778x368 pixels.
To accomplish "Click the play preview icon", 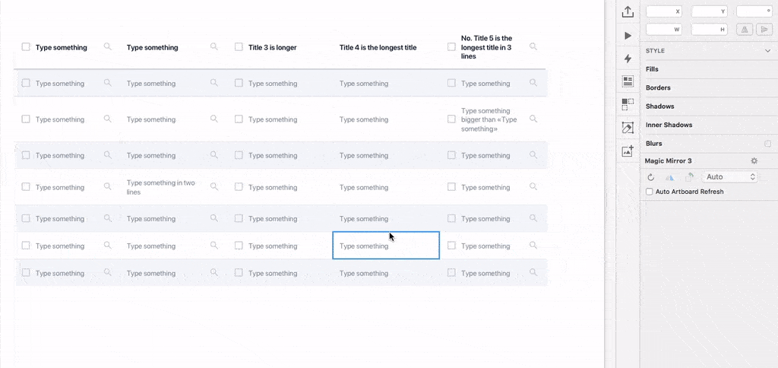I will [x=628, y=35].
